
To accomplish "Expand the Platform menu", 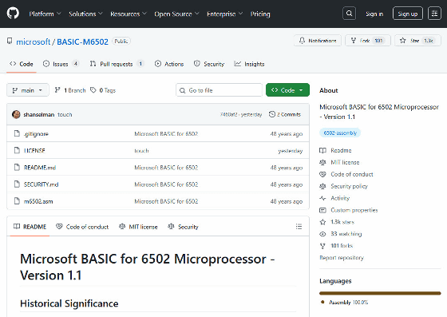I will (45, 14).
